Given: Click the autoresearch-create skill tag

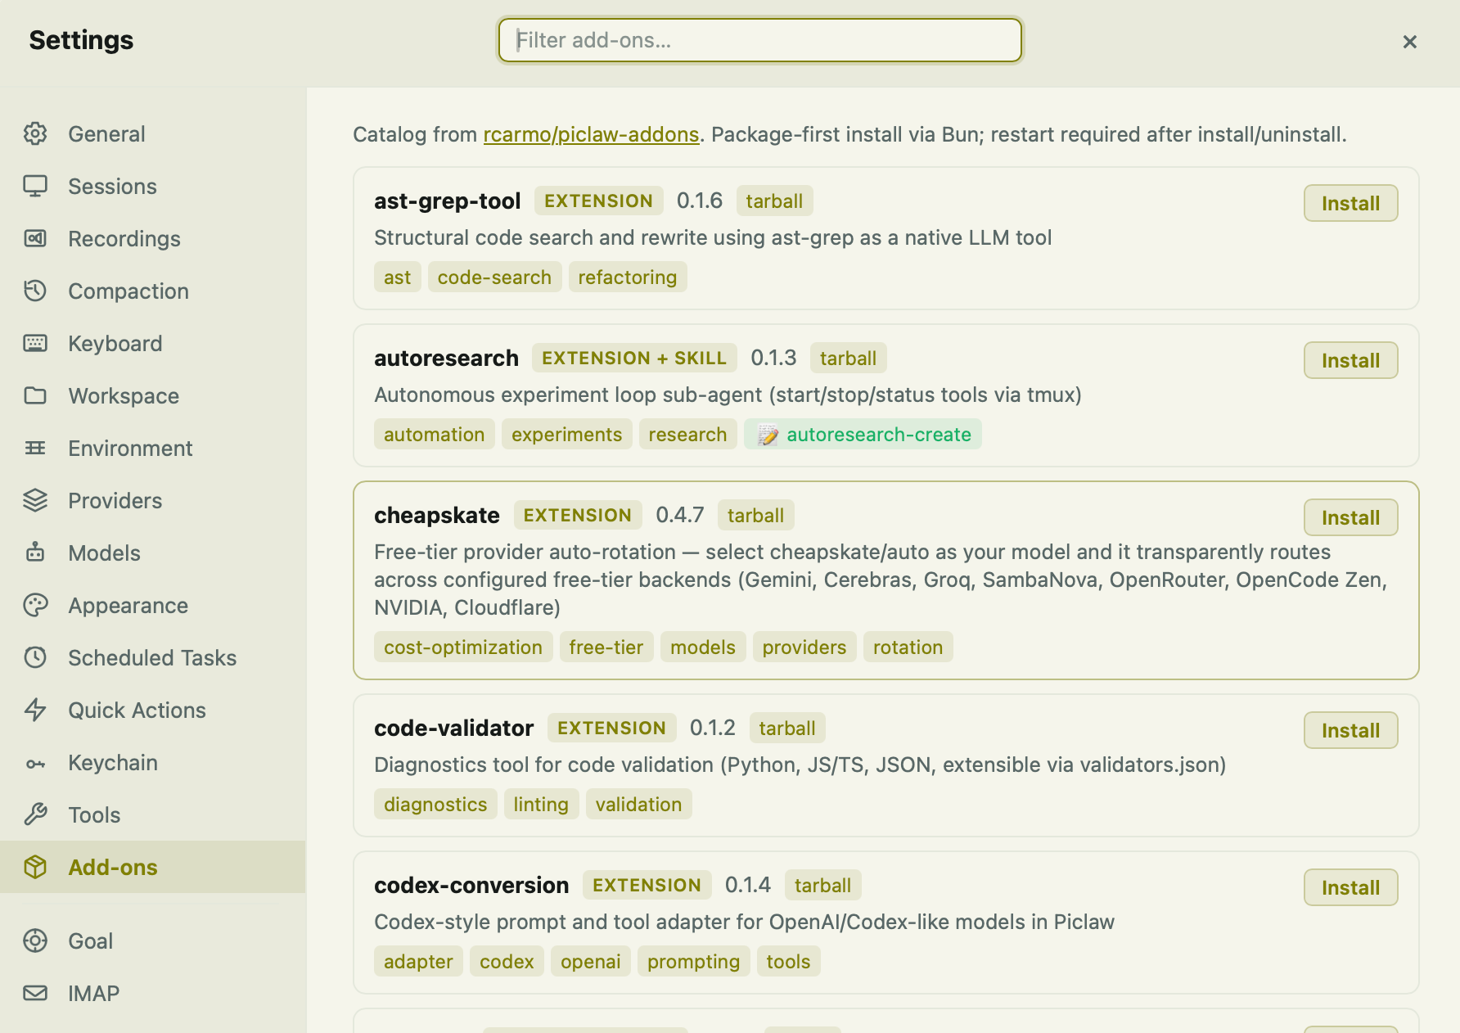Looking at the screenshot, I should [863, 434].
